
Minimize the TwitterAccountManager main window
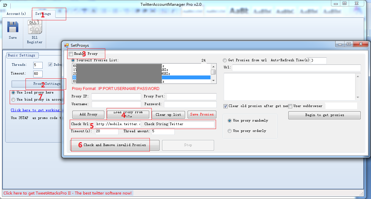(335, 4)
